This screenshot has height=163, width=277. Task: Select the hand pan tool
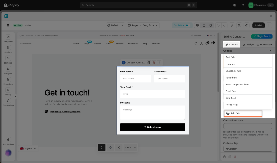click(110, 147)
